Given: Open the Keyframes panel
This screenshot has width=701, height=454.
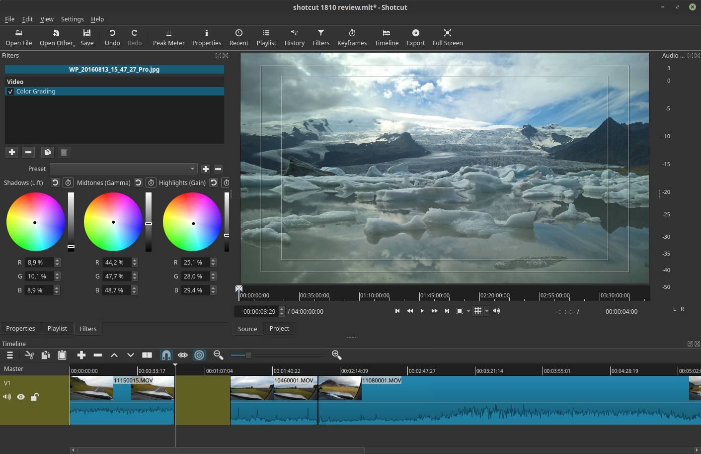Looking at the screenshot, I should [352, 37].
